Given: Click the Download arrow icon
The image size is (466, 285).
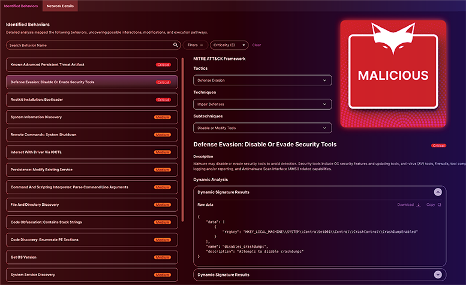Looking at the screenshot, I should pyautogui.click(x=419, y=205).
